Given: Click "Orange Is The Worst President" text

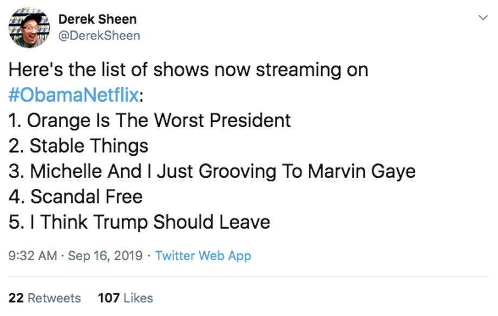Looking at the screenshot, I should pyautogui.click(x=159, y=120).
